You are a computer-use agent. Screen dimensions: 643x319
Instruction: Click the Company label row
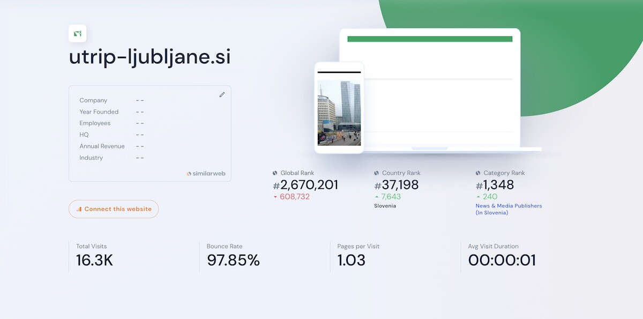point(93,100)
